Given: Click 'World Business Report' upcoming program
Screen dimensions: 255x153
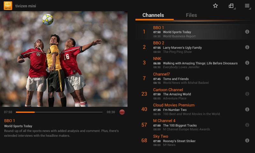Looking at the screenshot, I should [x=179, y=36].
